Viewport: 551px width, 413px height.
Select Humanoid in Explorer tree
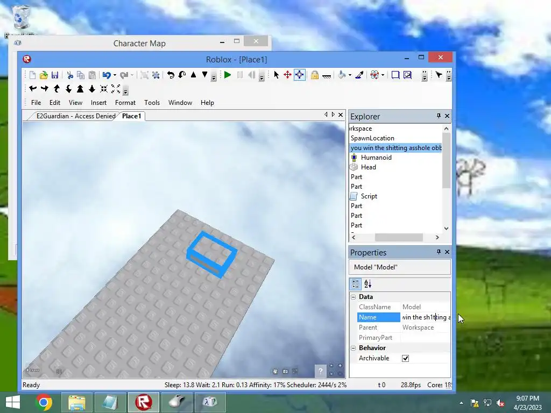pos(376,158)
